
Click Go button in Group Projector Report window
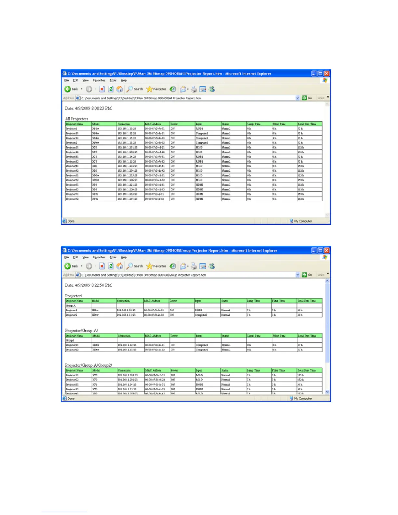(307, 275)
